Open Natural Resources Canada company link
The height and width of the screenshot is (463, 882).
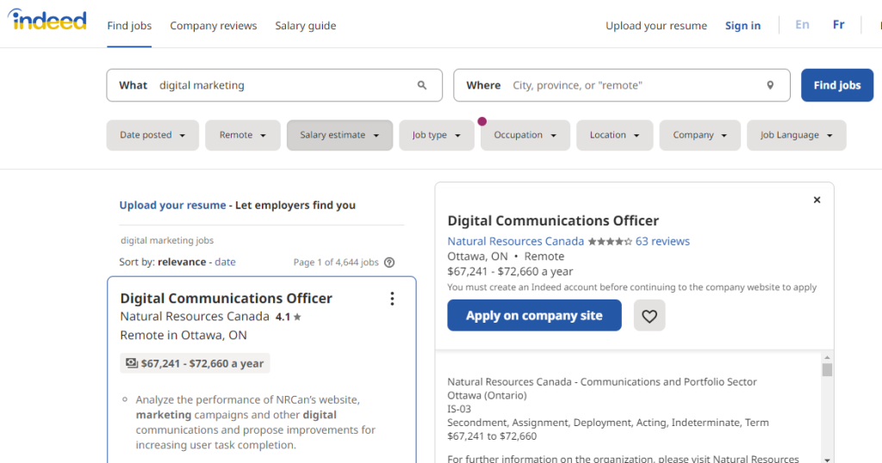516,242
